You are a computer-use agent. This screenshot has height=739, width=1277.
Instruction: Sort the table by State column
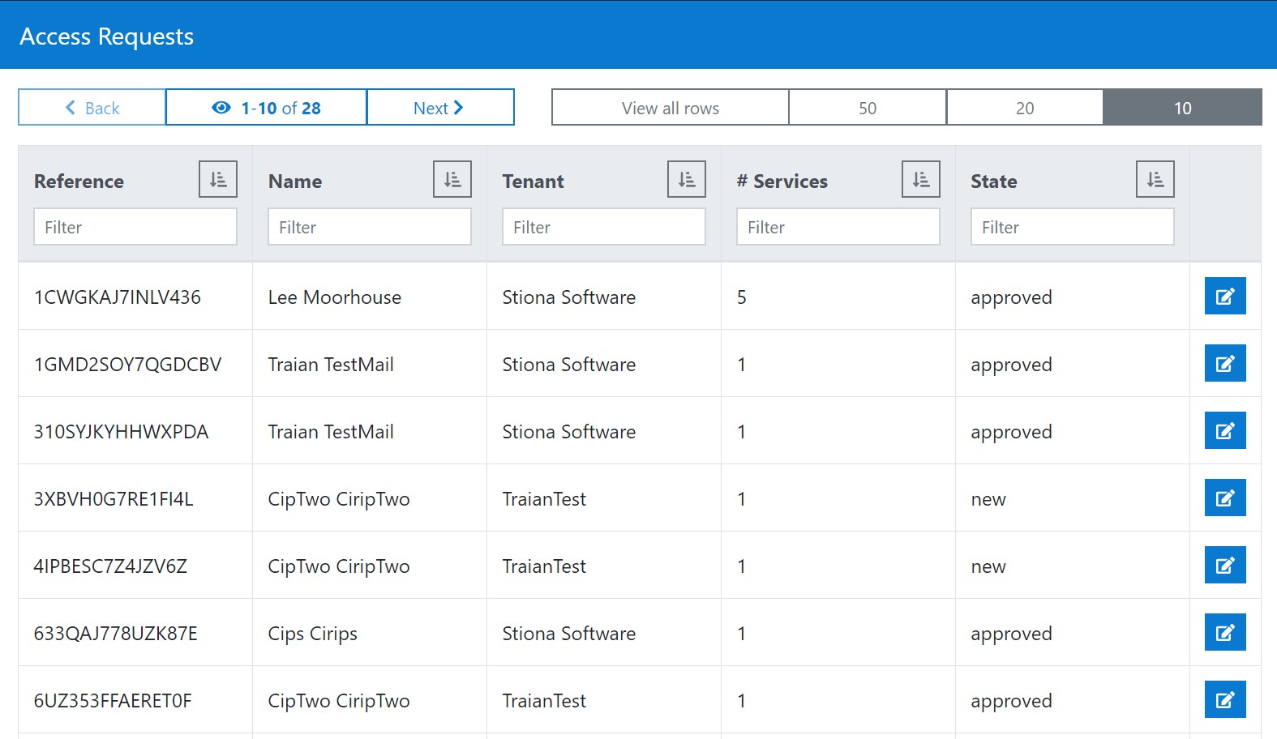(x=1155, y=179)
